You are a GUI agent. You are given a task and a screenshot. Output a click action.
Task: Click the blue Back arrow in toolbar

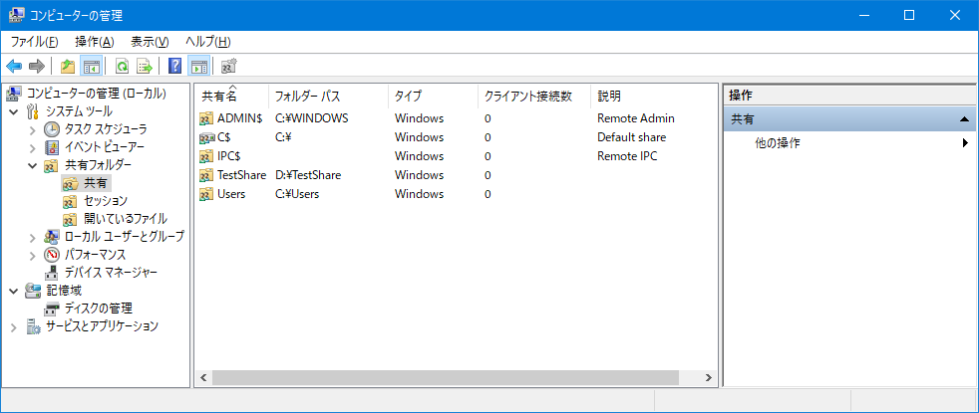[14, 67]
